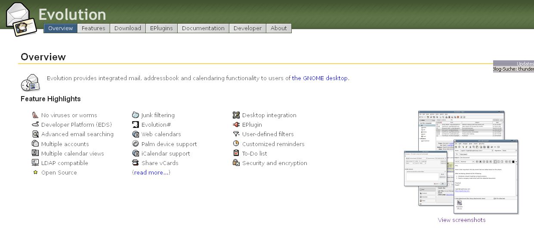This screenshot has height=237, width=534.
Task: Click the No viruses or worms text
Action: tap(69, 115)
